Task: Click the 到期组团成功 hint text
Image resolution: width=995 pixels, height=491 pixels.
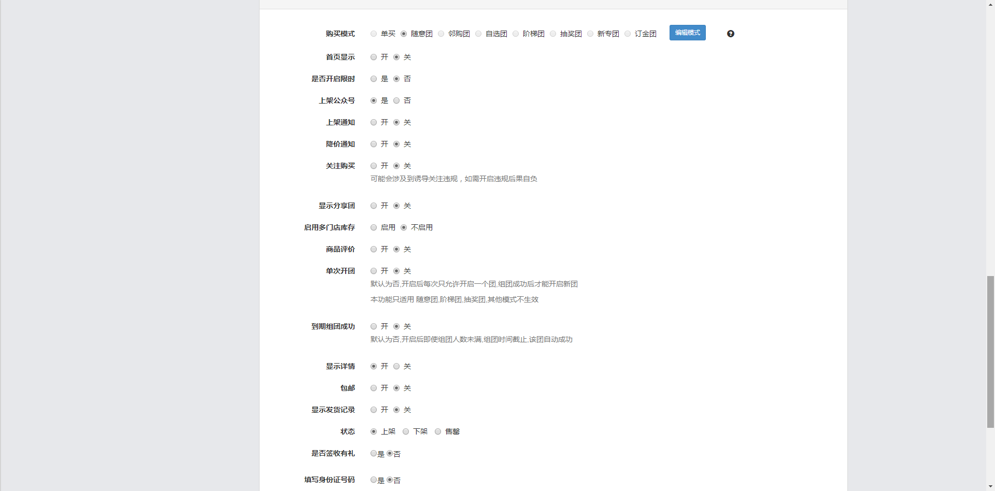Action: 472,339
